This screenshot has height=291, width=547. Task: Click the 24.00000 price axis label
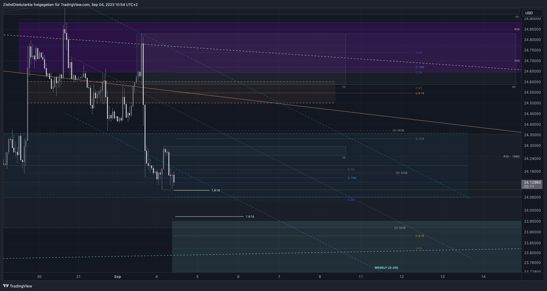point(532,210)
